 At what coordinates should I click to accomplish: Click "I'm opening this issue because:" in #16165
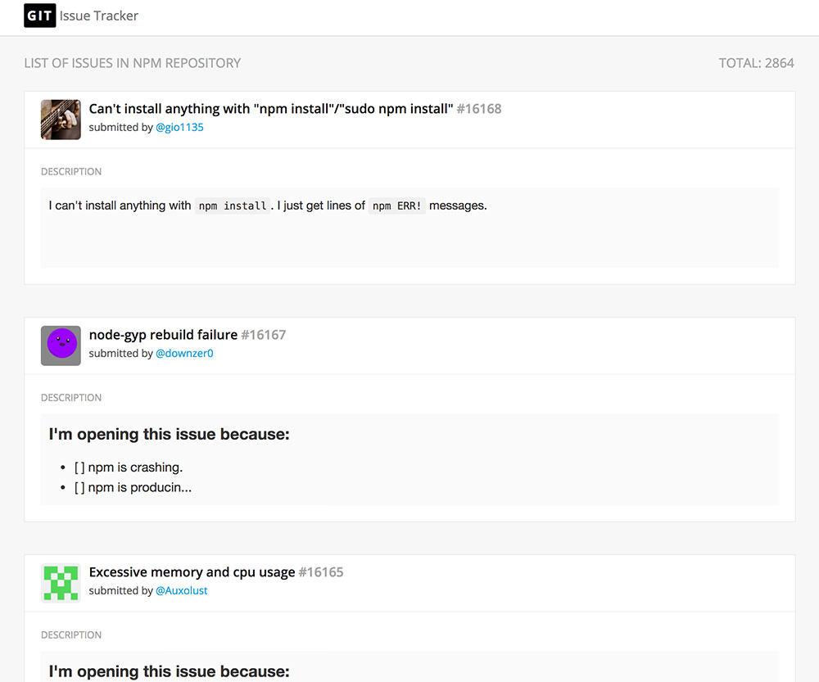[170, 671]
